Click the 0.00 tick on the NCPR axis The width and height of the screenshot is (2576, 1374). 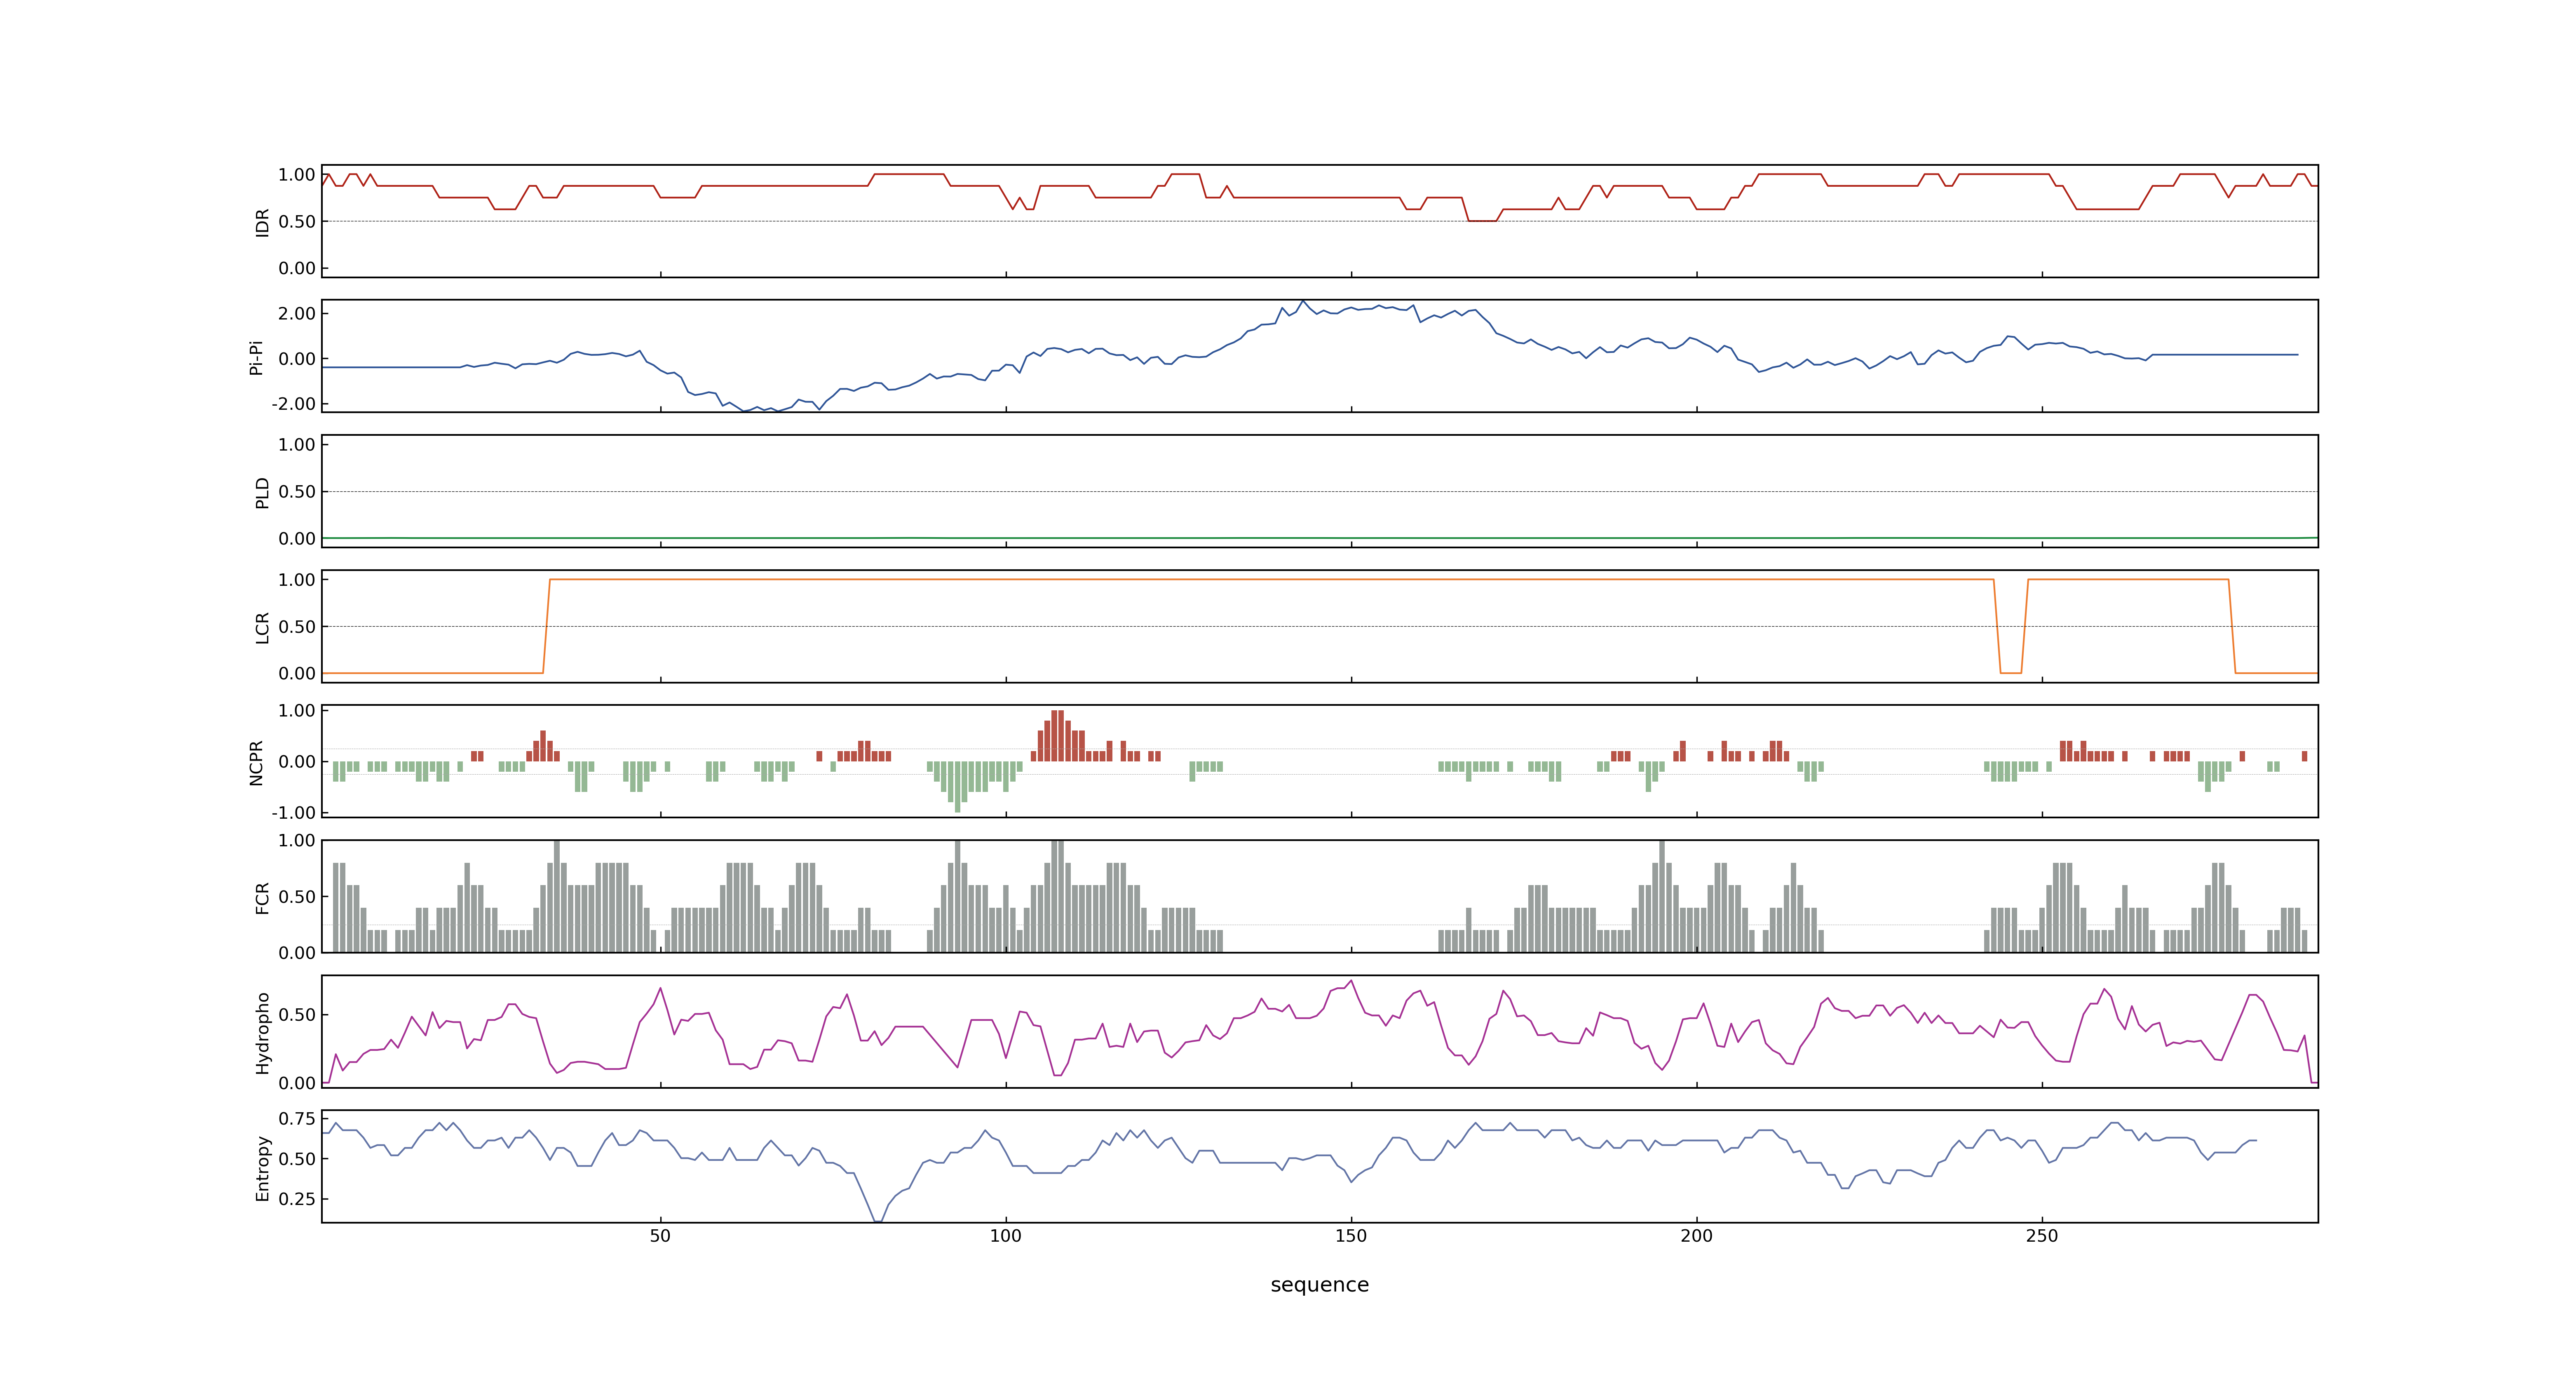(297, 762)
